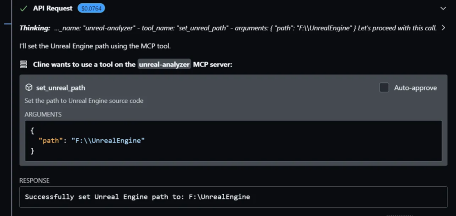The image size is (456, 216).
Task: Click the ARGUMENTS section heading
Action: pos(43,115)
